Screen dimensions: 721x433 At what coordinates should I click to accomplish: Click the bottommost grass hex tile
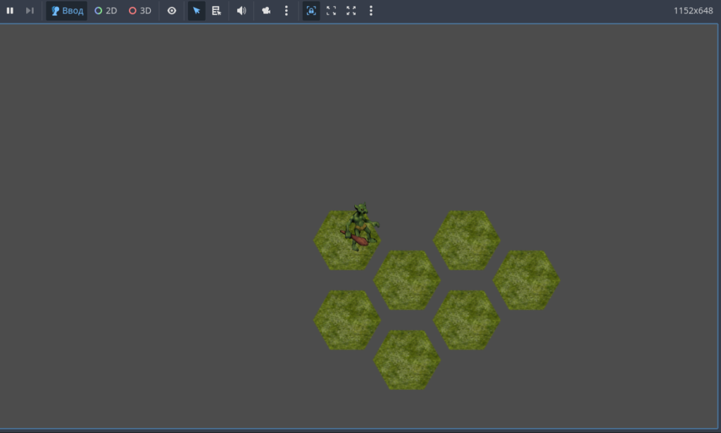[x=407, y=360]
